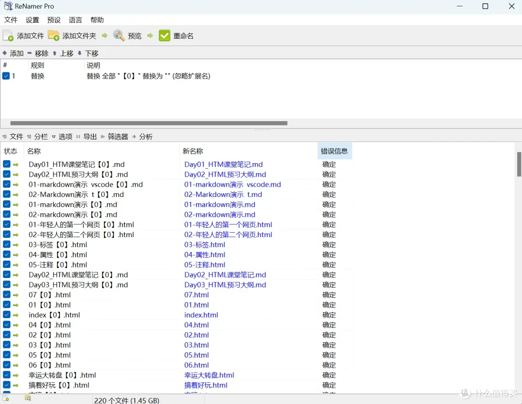
Task: Click green arrow status icon for index【0】.html row
Action: 15,315
